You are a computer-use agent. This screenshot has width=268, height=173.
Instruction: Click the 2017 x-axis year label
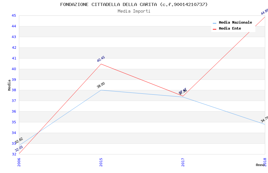coord(183,162)
